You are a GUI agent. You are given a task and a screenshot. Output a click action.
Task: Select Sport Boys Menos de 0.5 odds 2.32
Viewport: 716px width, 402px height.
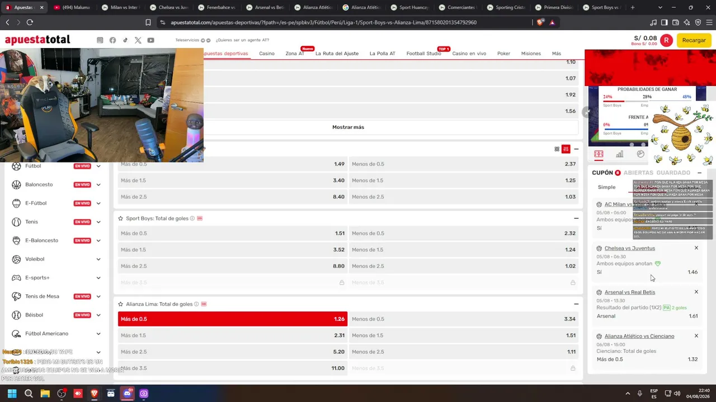[x=464, y=233]
